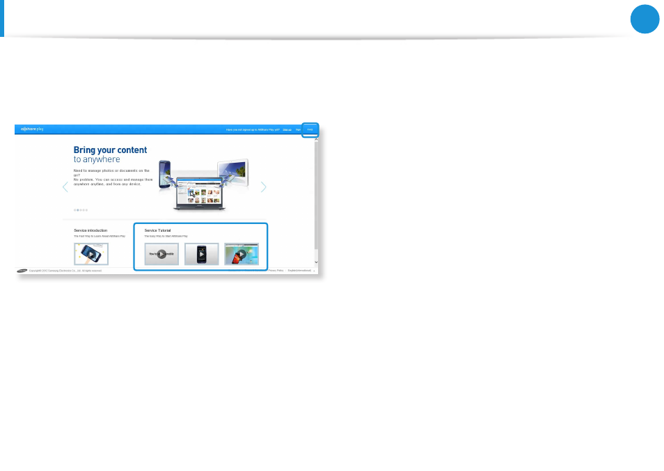664x471 pixels.
Task: Play the middle phone tutorial video
Action: 201,254
